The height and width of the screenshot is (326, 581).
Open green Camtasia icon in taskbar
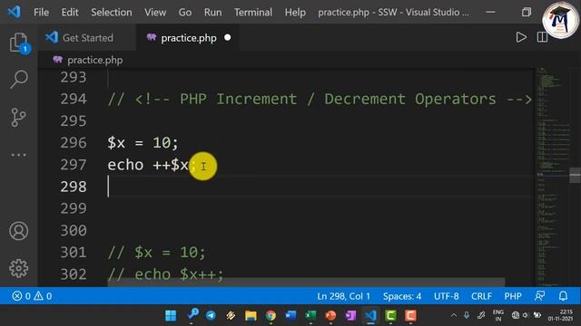(x=390, y=316)
